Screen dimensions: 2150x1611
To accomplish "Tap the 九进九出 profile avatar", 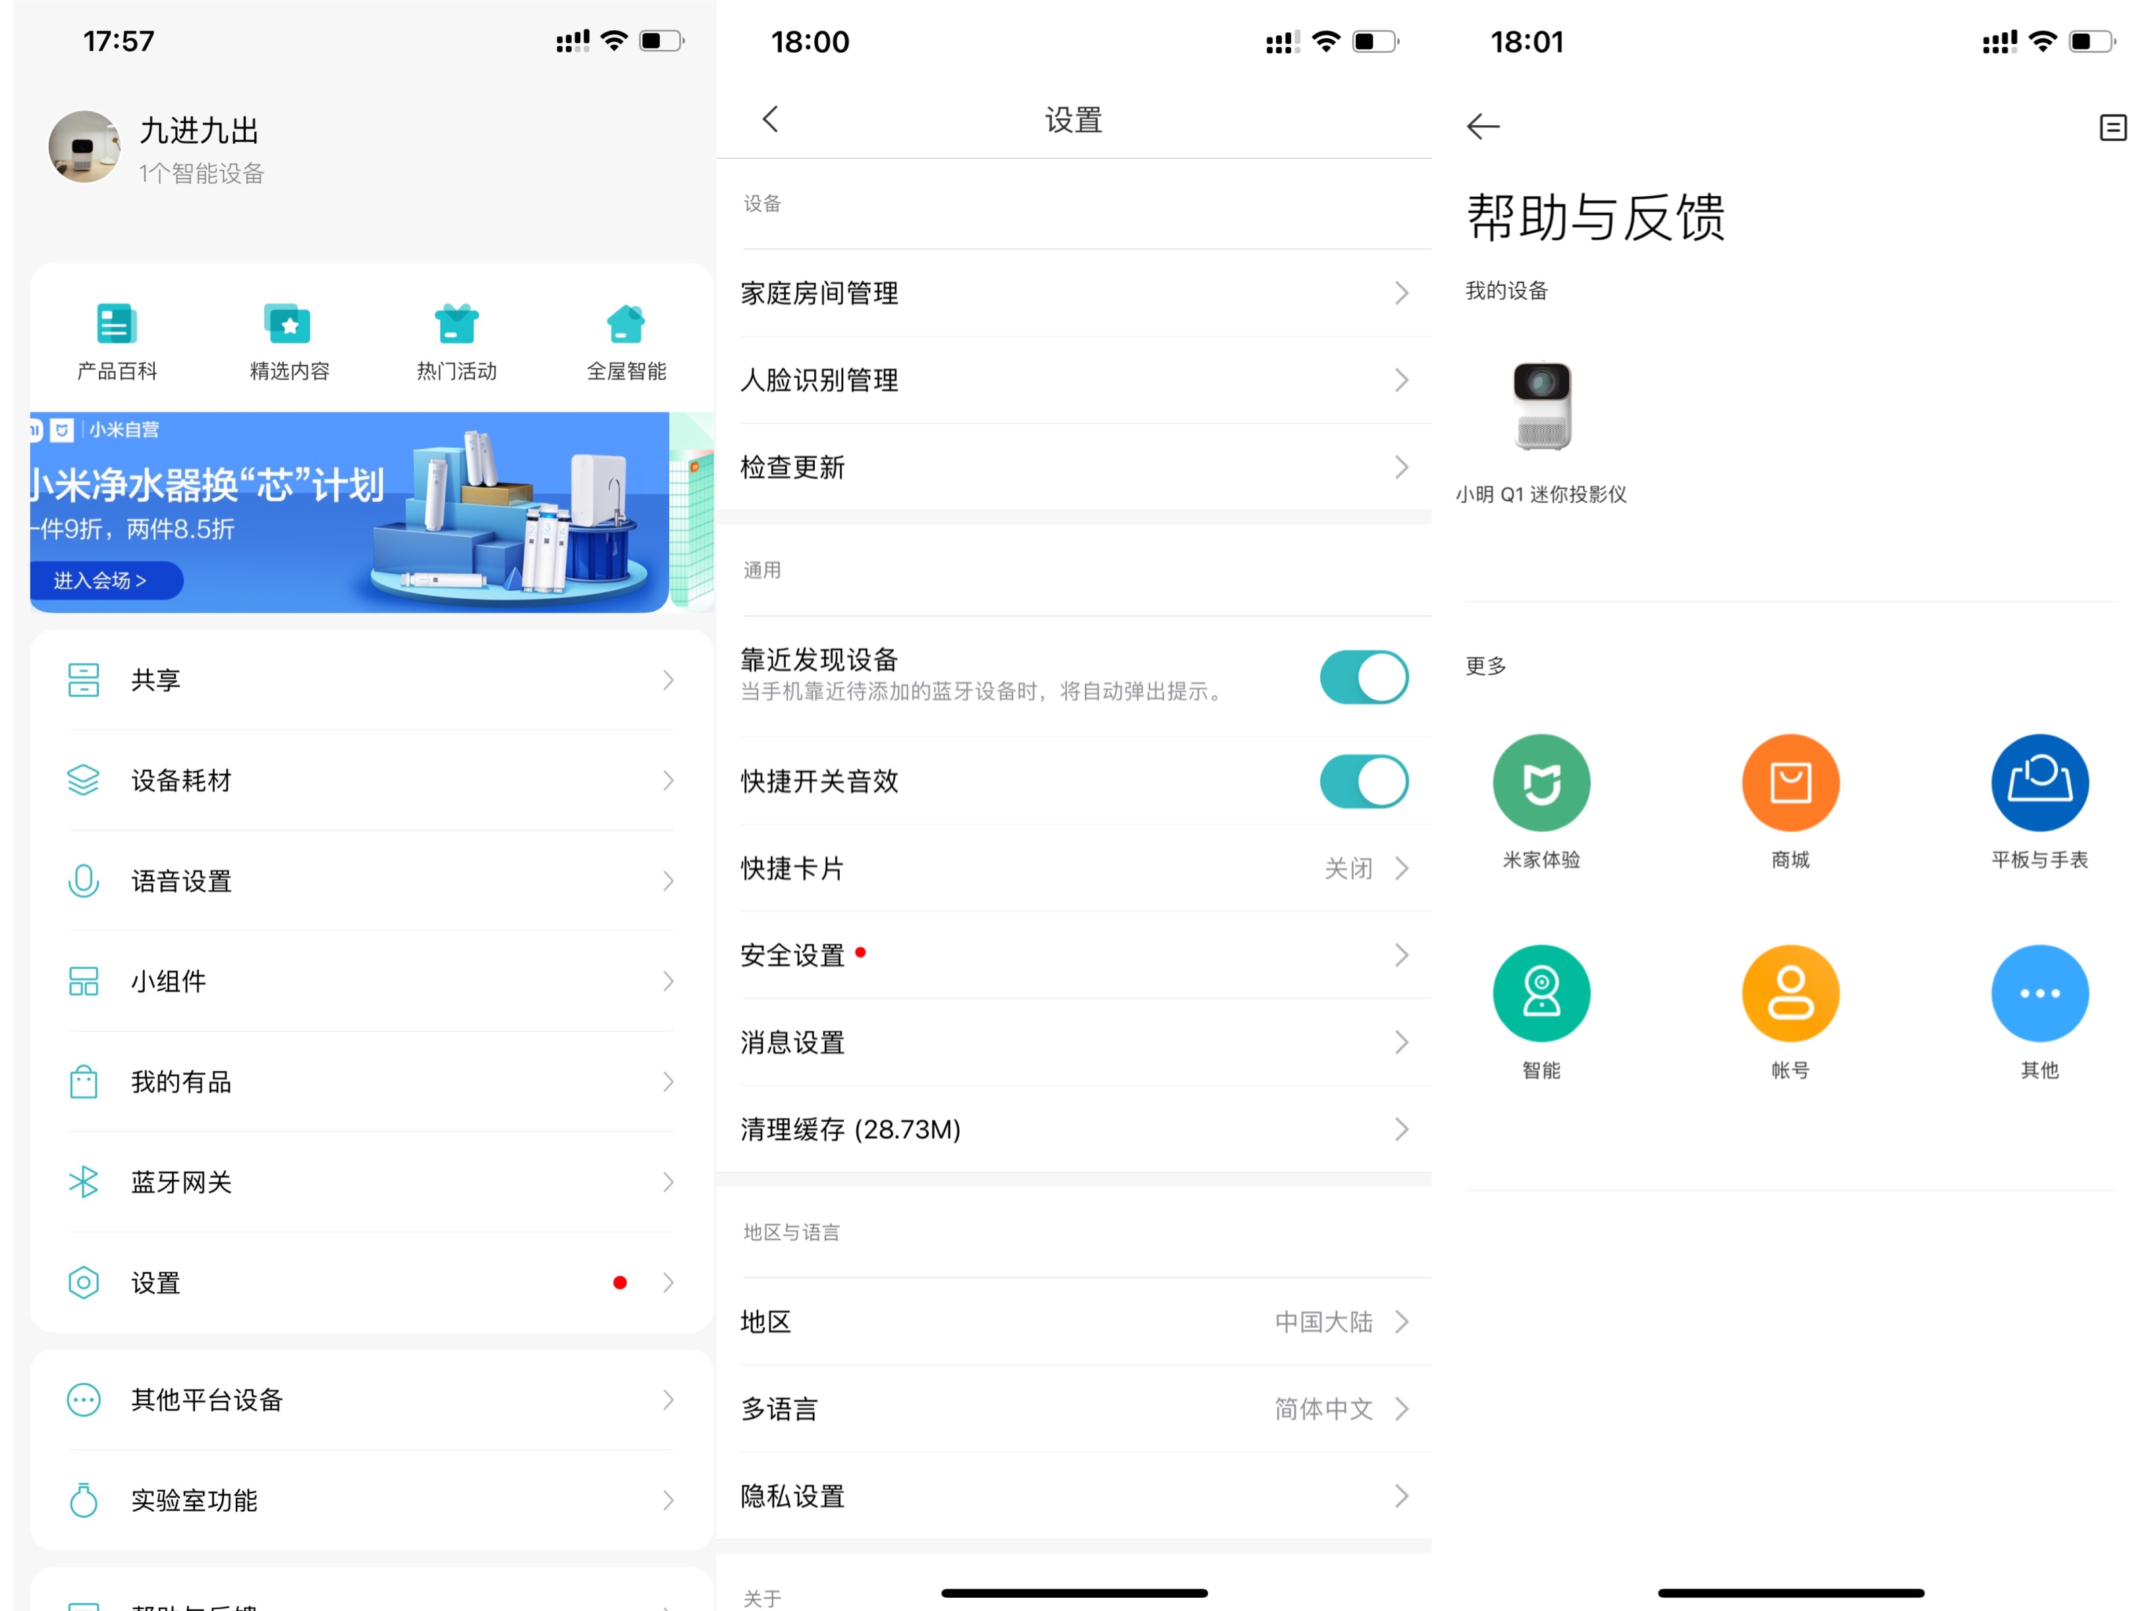I will pyautogui.click(x=84, y=147).
